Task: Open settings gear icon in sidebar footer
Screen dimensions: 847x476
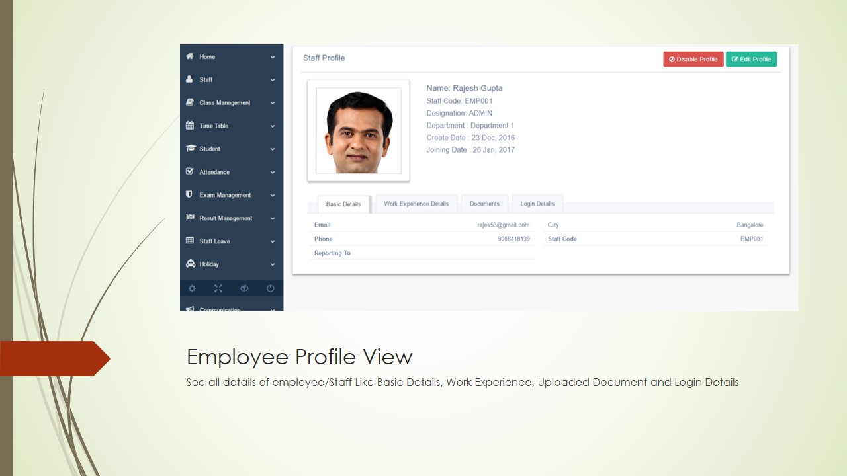Action: 193,288
